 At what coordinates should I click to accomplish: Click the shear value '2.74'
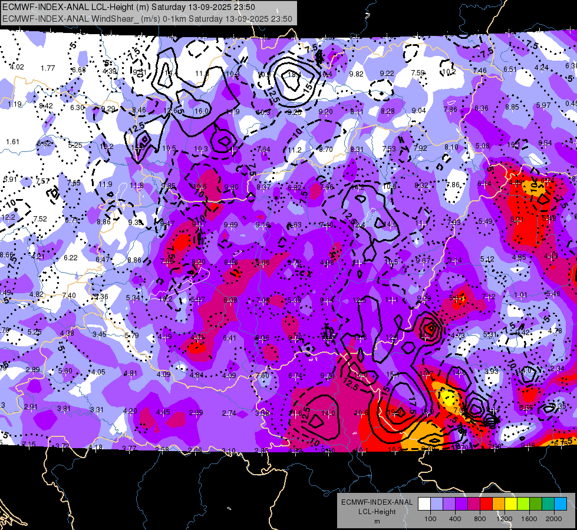229,413
